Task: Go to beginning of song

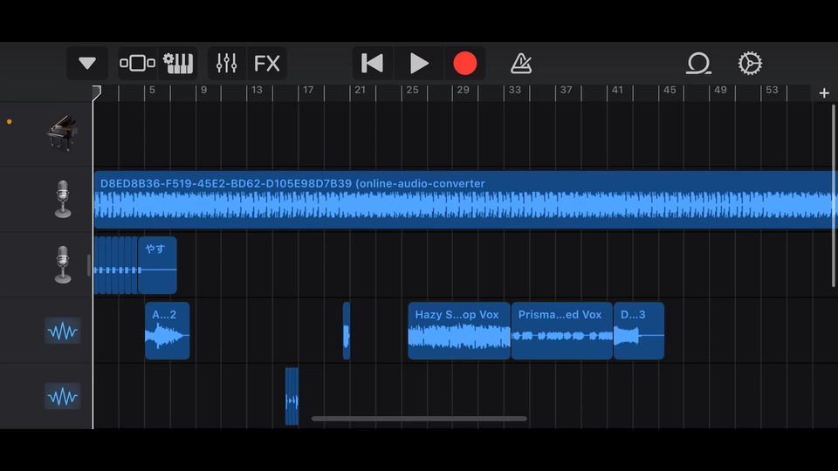Action: click(x=373, y=64)
